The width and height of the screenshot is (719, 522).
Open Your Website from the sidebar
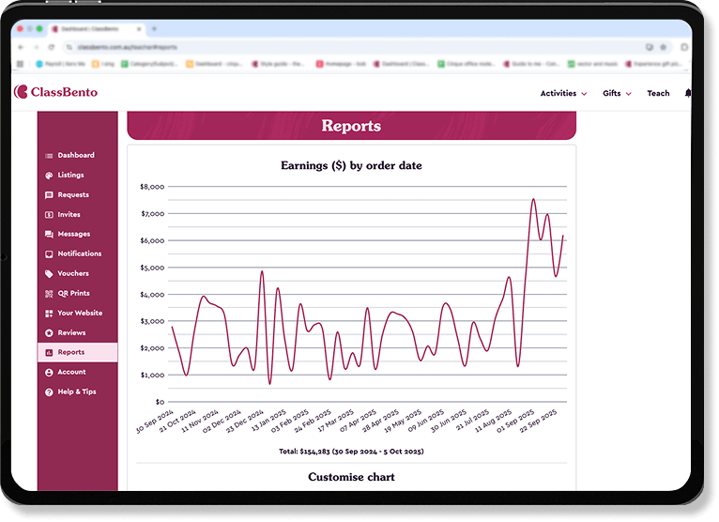pos(80,314)
